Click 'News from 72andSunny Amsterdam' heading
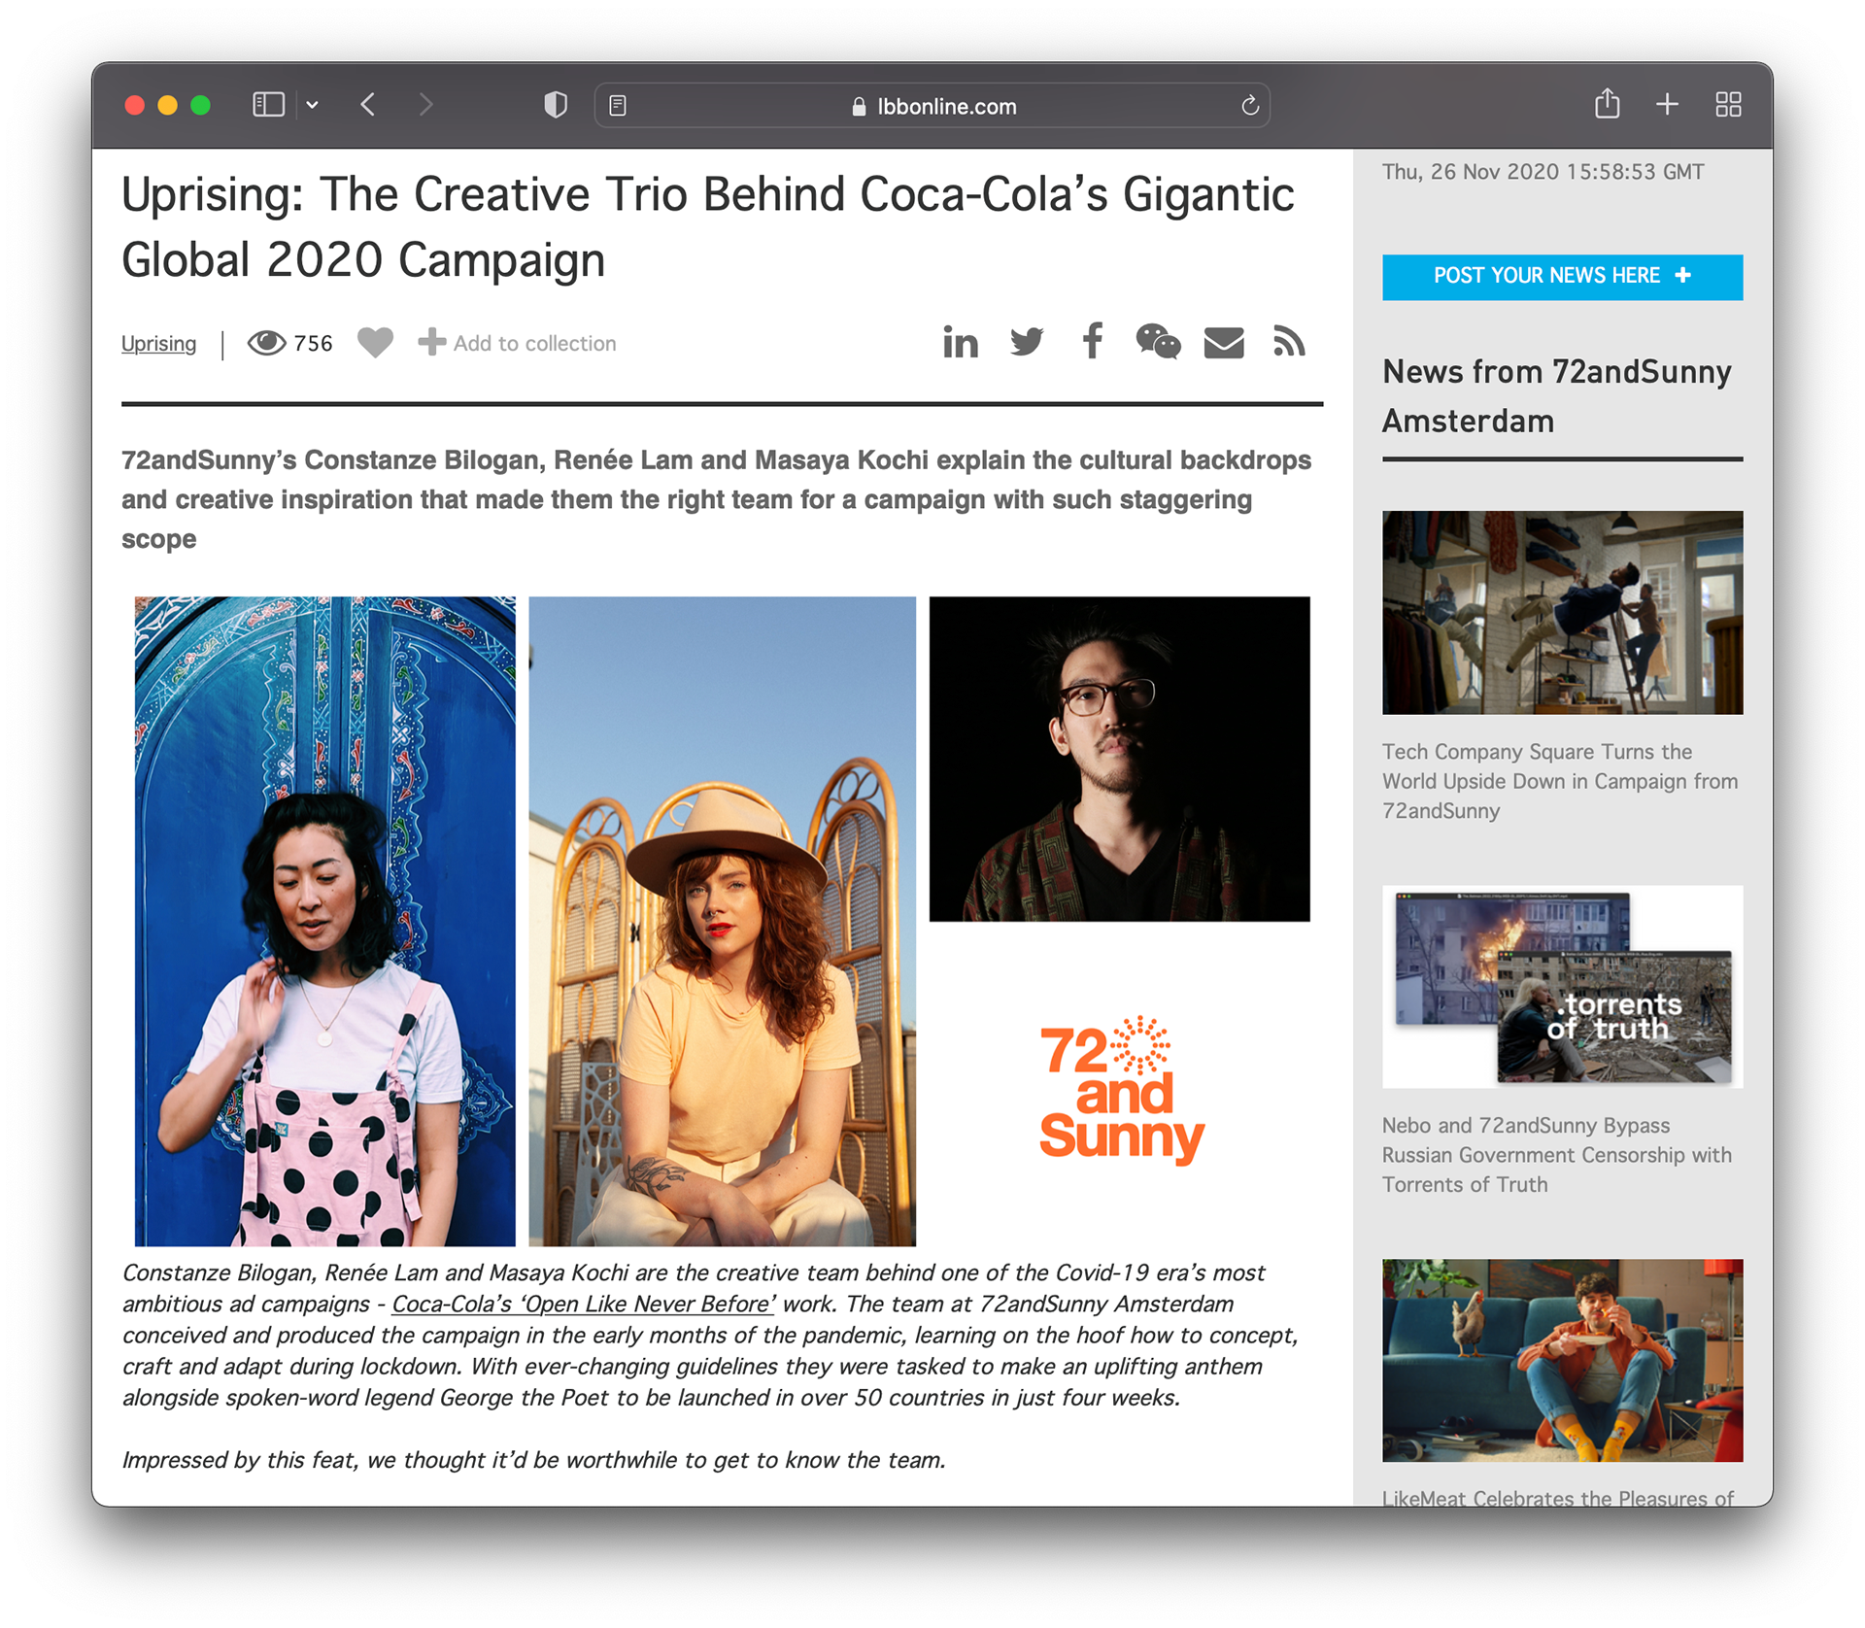The height and width of the screenshot is (1628, 1865). tap(1557, 396)
